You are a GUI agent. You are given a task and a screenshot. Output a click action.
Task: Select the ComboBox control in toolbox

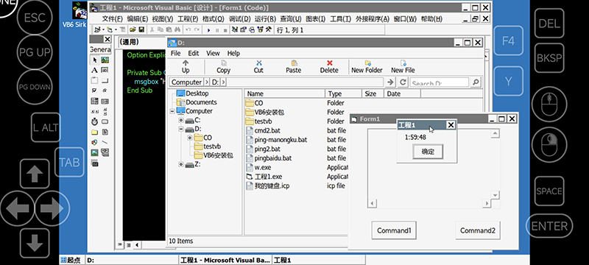(x=94, y=101)
